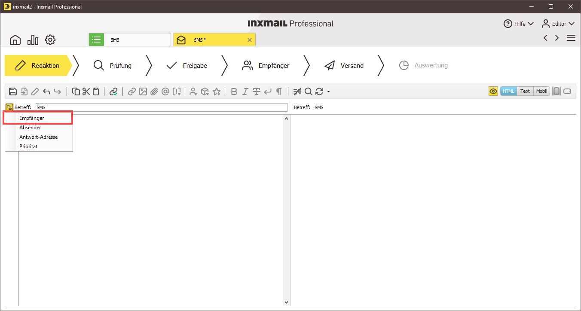
Task: Choose Empfänger from the header menu
Action: [x=38, y=118]
